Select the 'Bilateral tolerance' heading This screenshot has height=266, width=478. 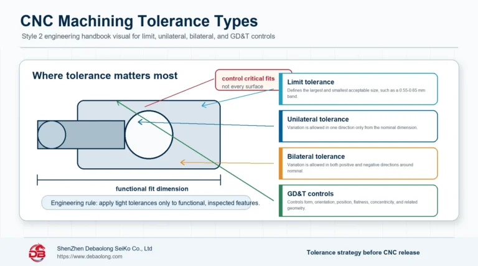tap(316, 156)
